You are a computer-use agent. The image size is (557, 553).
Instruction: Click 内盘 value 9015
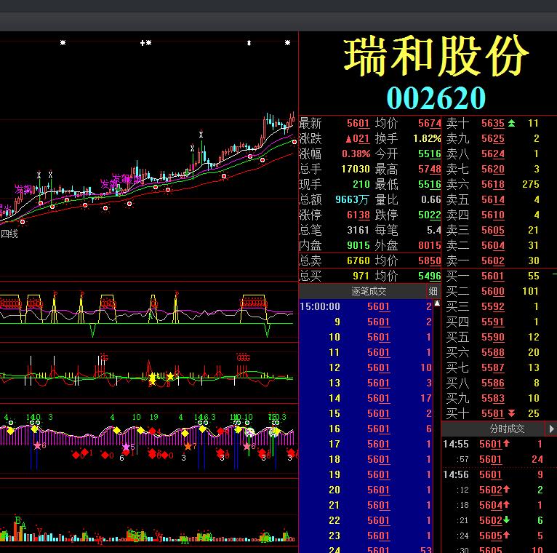[358, 246]
